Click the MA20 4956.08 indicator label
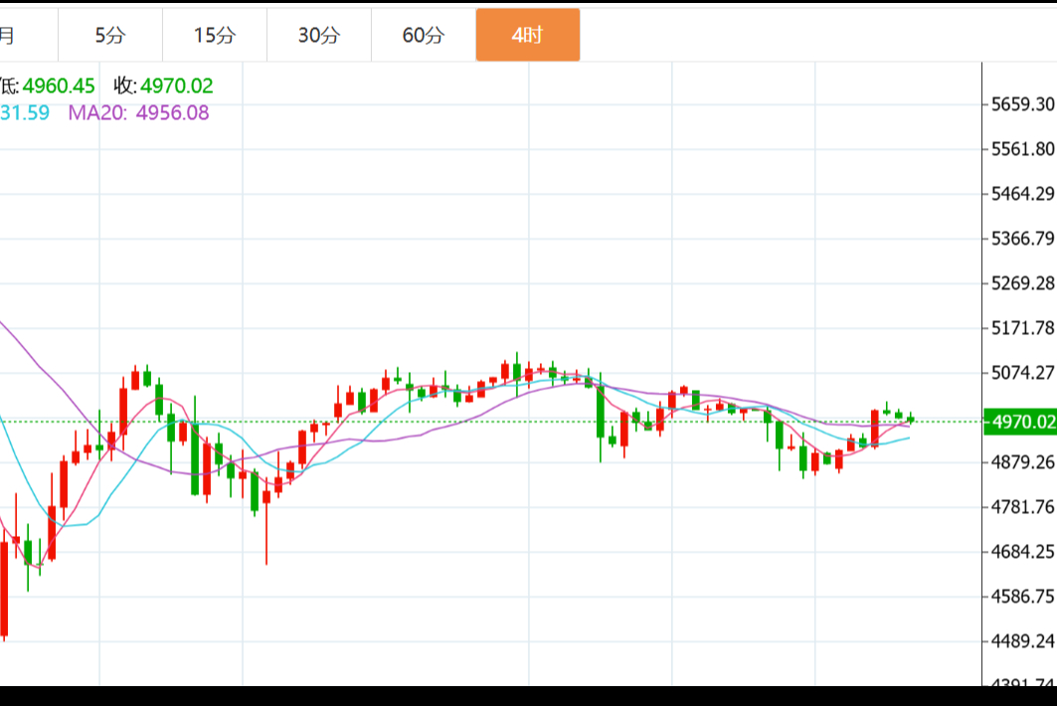Viewport: 1057px width, 706px height. pos(138,112)
